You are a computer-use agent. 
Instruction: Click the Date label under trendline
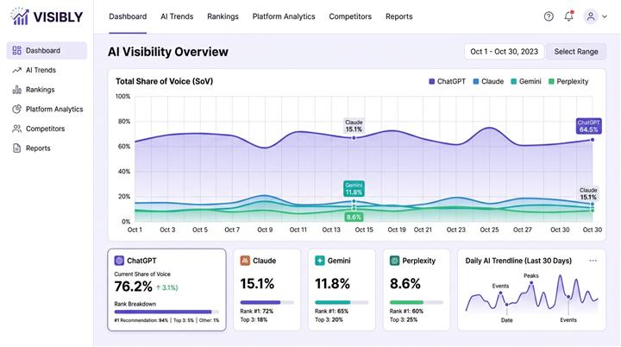(x=506, y=320)
